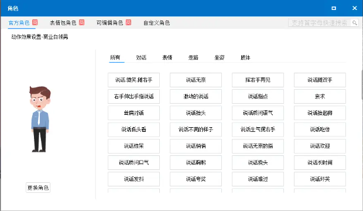Image resolution: width=363 pixels, height=211 pixels.
Task: Click the red badge beside 表情包角色
Action: [x=82, y=22]
